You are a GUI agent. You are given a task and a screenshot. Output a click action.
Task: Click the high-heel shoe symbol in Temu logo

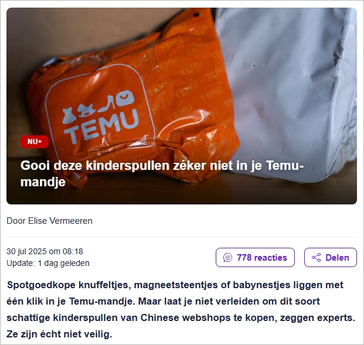(106, 105)
